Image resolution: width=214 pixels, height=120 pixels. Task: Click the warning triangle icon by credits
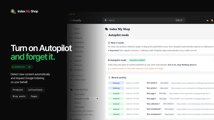pos(109,69)
